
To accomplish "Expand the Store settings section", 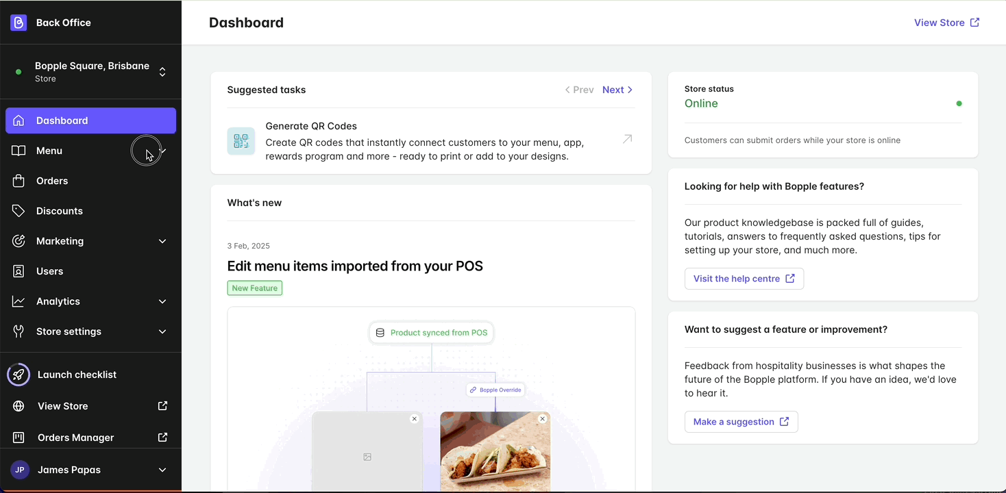I will [162, 331].
